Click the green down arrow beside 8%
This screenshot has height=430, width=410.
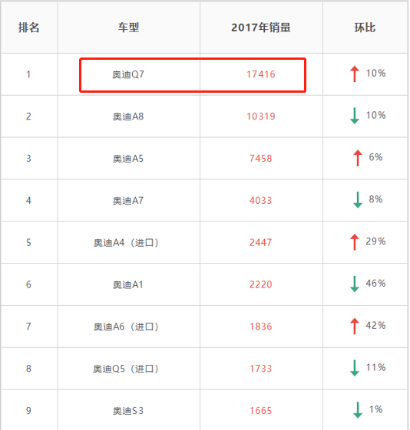click(x=358, y=200)
